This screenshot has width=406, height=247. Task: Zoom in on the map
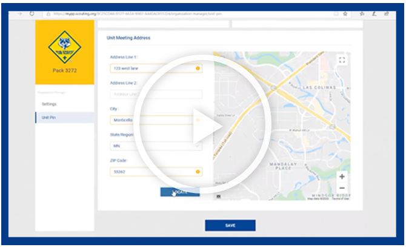tap(342, 177)
